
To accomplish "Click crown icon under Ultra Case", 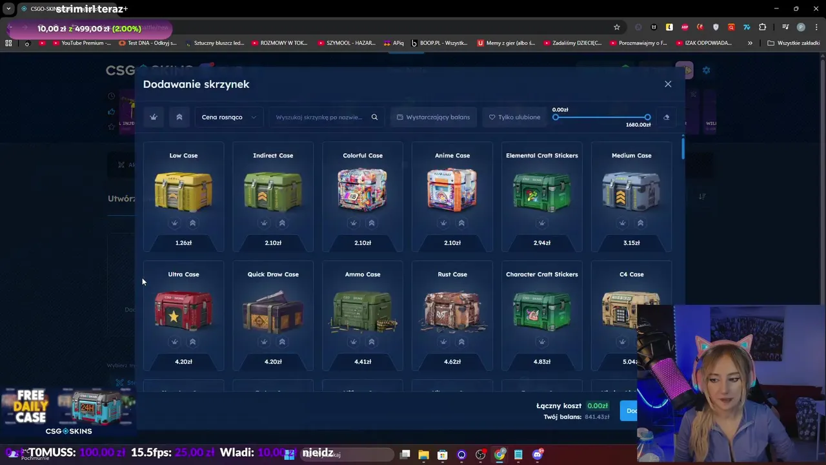I will point(174,342).
